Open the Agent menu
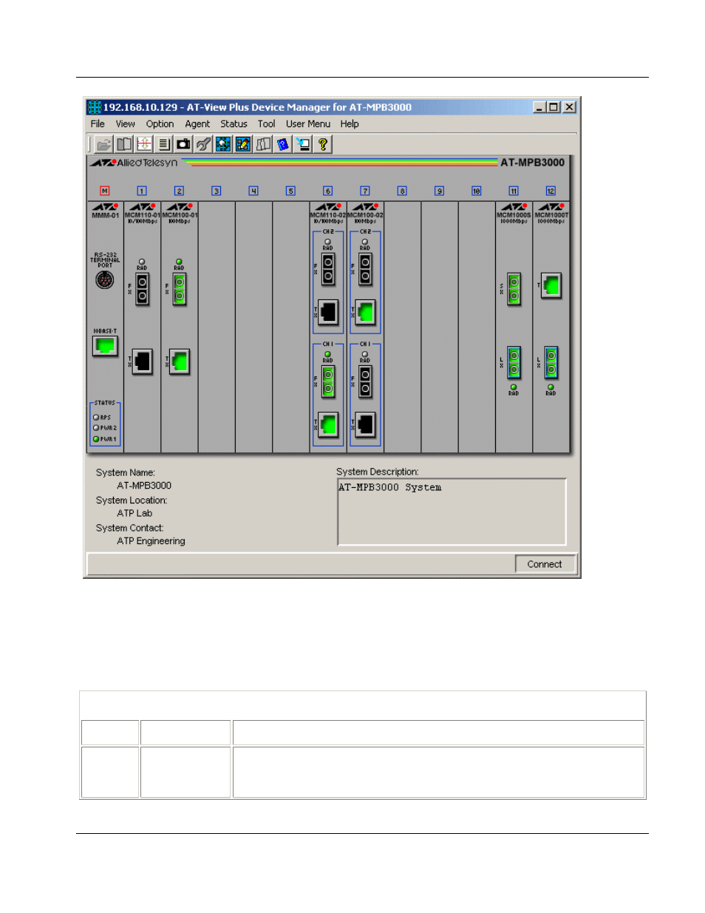Screen dimensions: 705x913 tap(197, 124)
